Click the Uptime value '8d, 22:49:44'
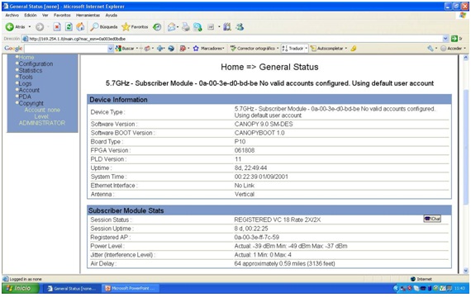The image size is (471, 297). coord(250,167)
